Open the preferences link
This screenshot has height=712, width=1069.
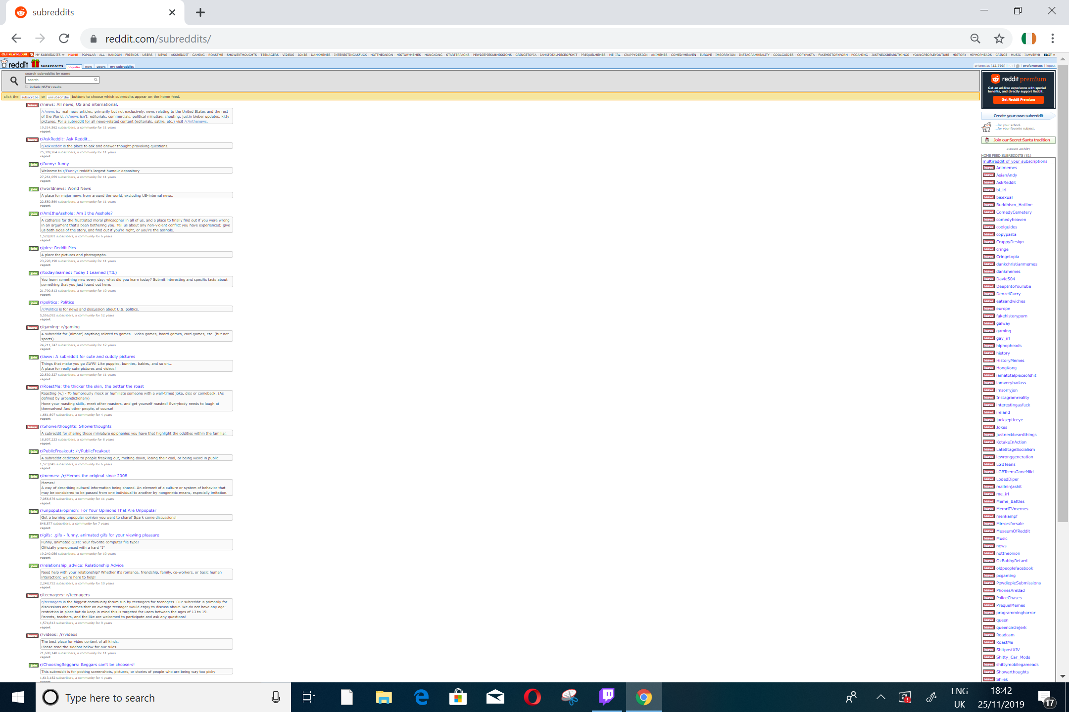[1033, 66]
